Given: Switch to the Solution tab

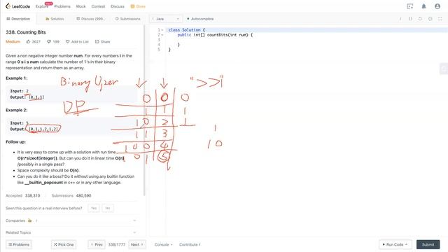Looking at the screenshot, I should pyautogui.click(x=55, y=19).
